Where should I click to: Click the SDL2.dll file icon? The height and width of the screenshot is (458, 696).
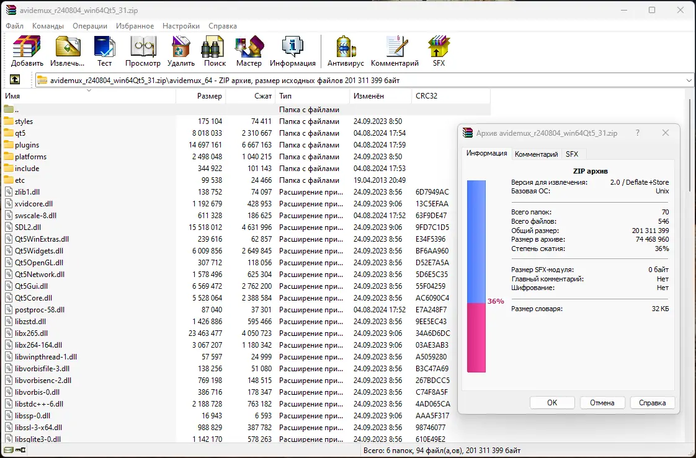click(9, 227)
